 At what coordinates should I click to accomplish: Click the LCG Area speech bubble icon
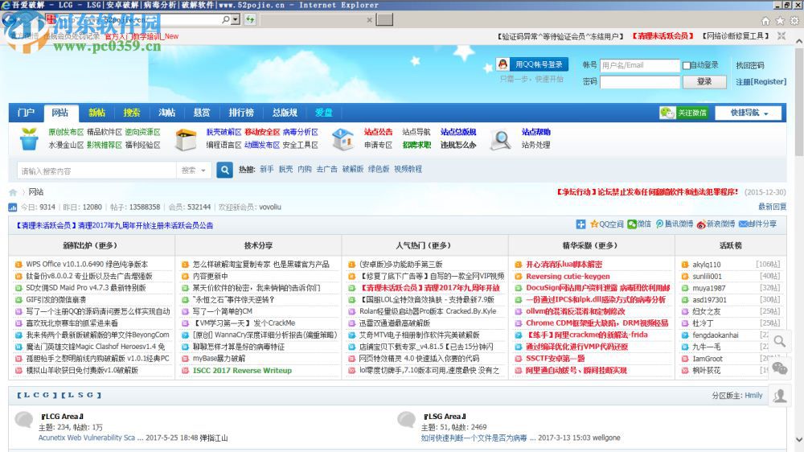[x=23, y=420]
